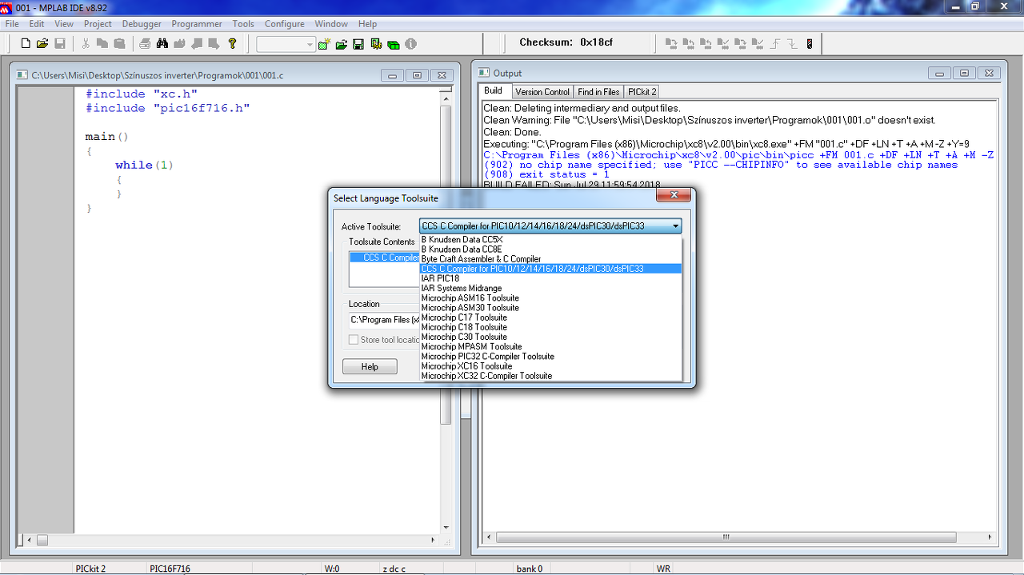Viewport: 1024px width, 575px height.
Task: Open project using the green folder icon
Action: pyautogui.click(x=342, y=44)
